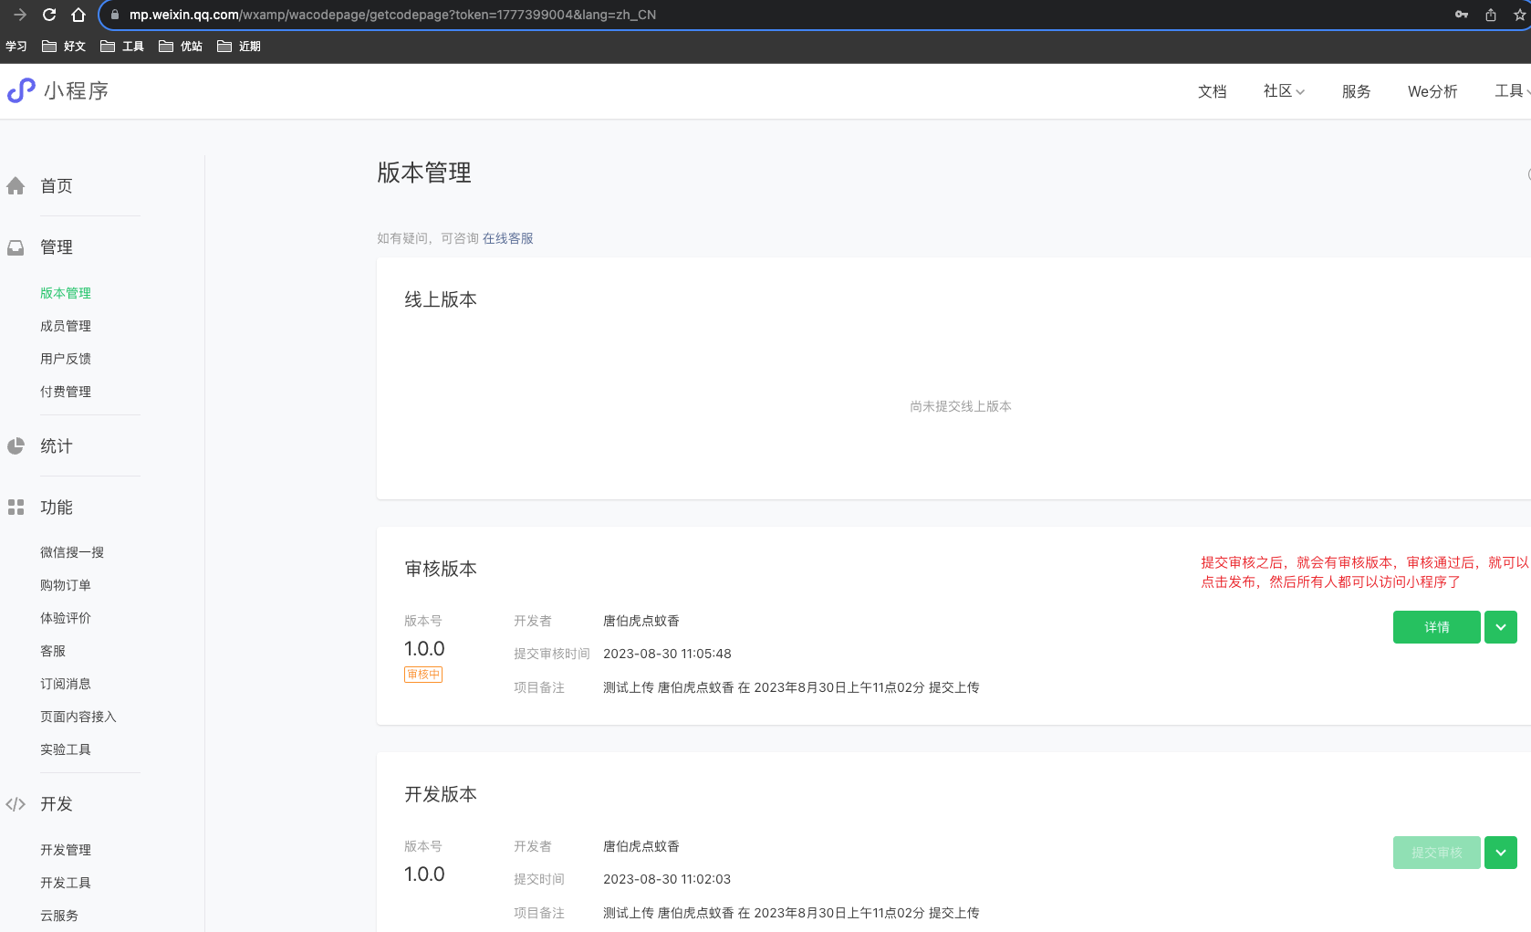Bookmark this page with star icon
Screen dimensions: 1531x932
pyautogui.click(x=1520, y=15)
